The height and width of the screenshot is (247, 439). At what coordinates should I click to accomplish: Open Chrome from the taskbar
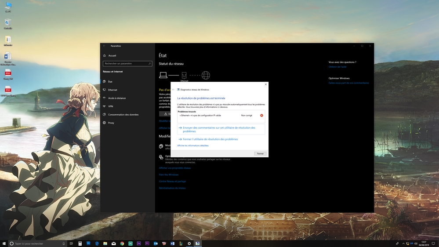(x=122, y=243)
